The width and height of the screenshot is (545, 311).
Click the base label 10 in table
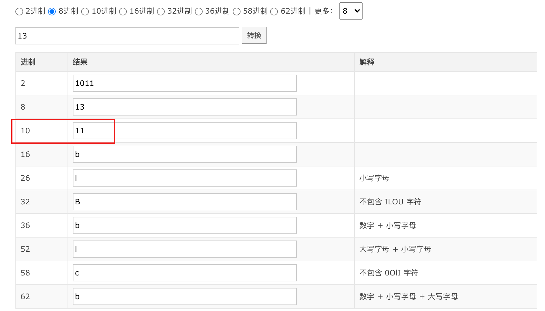[x=25, y=131]
